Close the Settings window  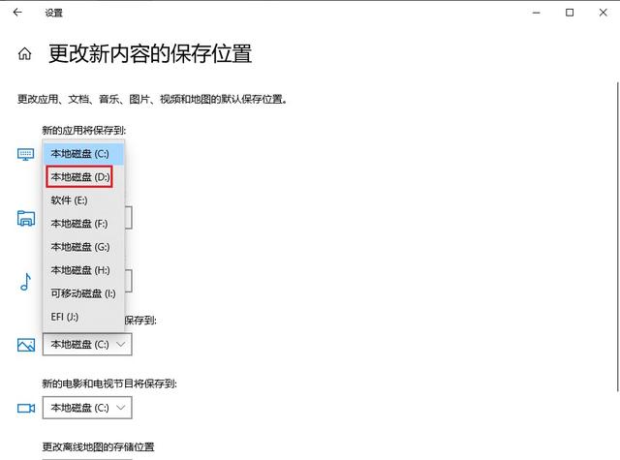603,13
